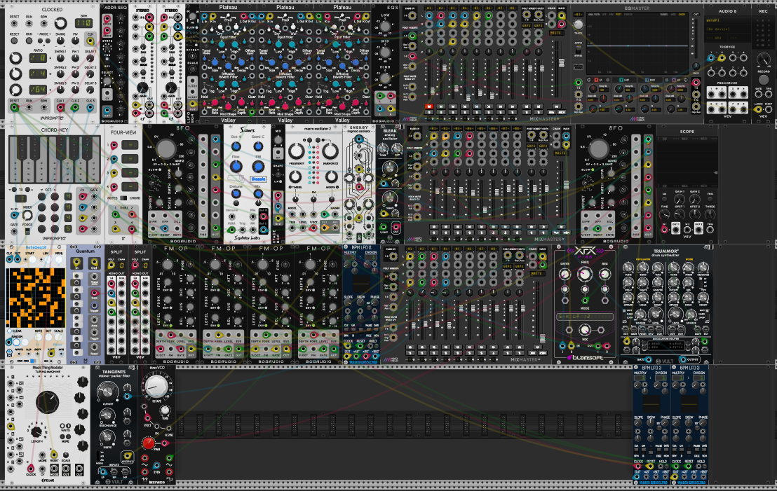Image resolution: width=777 pixels, height=491 pixels.
Task: Click the REC module L/MON input jack
Action: click(x=757, y=109)
